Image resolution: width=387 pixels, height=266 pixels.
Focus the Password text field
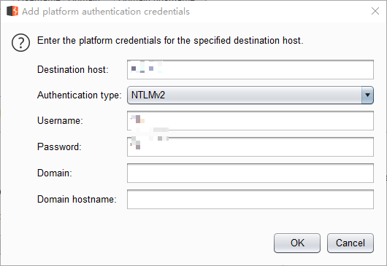coord(250,146)
